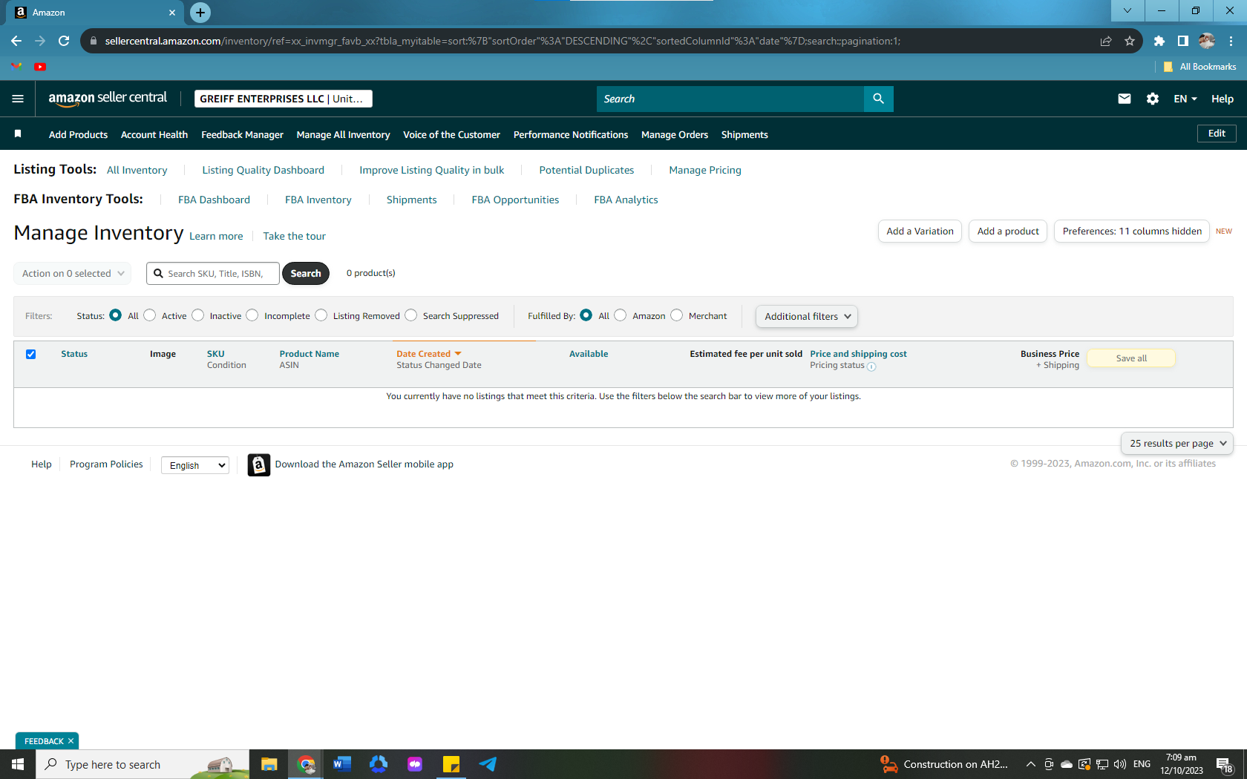Open Performance Notifications
The height and width of the screenshot is (779, 1247).
(571, 134)
